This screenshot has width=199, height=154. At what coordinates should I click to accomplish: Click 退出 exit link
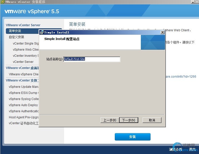(192, 149)
